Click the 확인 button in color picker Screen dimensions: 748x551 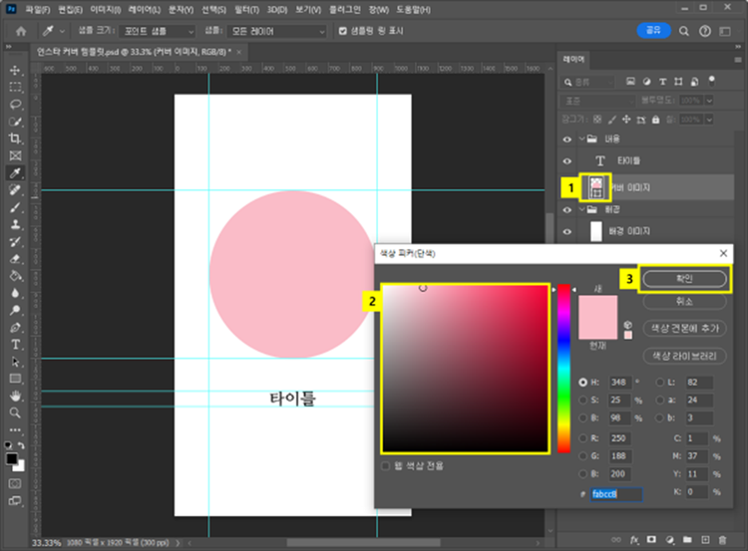point(683,278)
